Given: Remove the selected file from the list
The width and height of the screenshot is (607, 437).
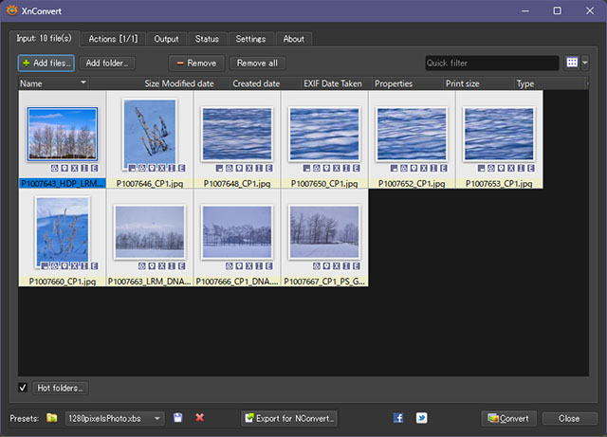Looking at the screenshot, I should (196, 64).
